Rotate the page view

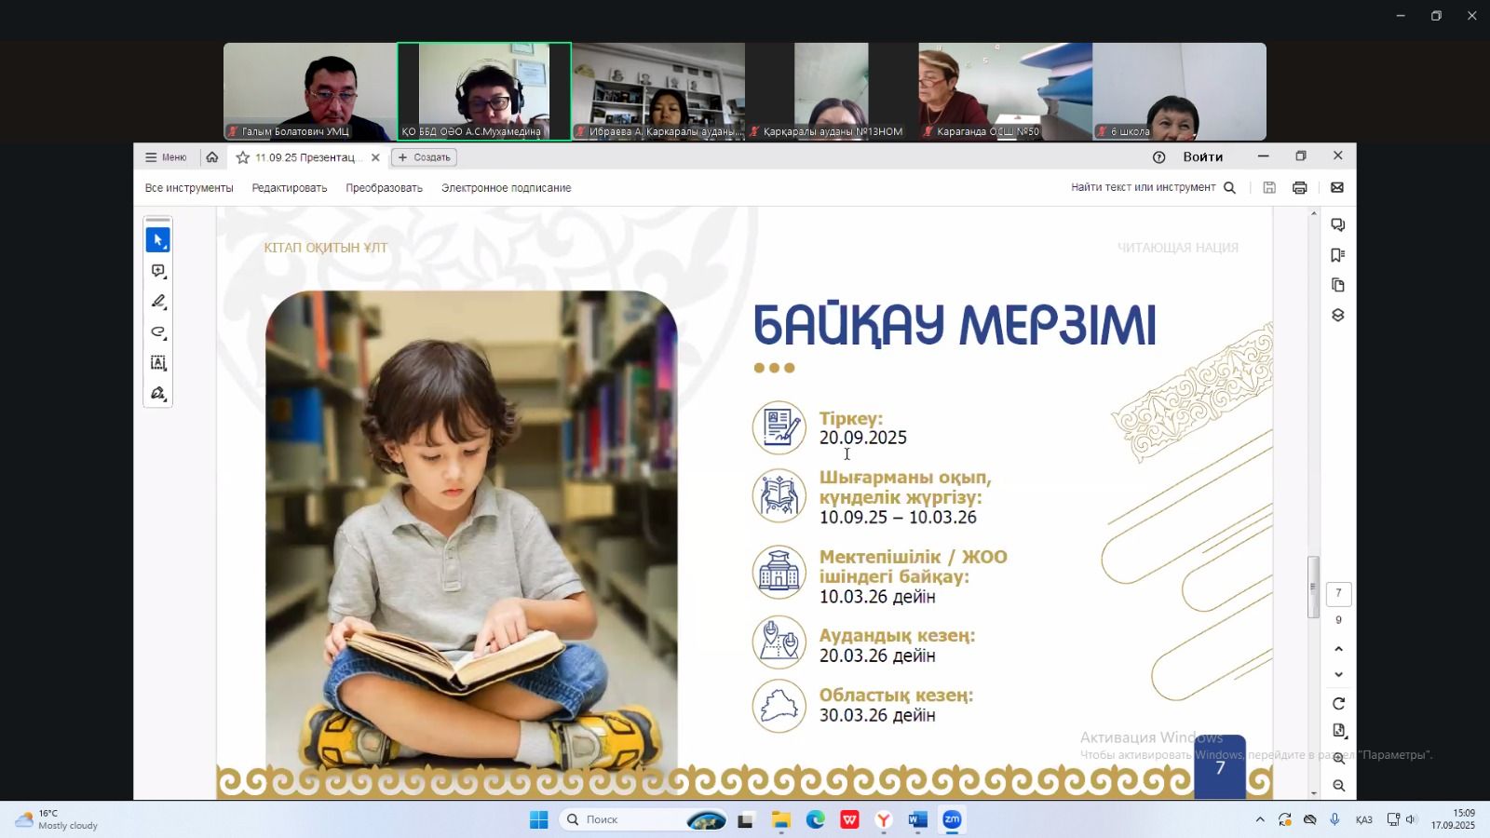click(x=1338, y=704)
